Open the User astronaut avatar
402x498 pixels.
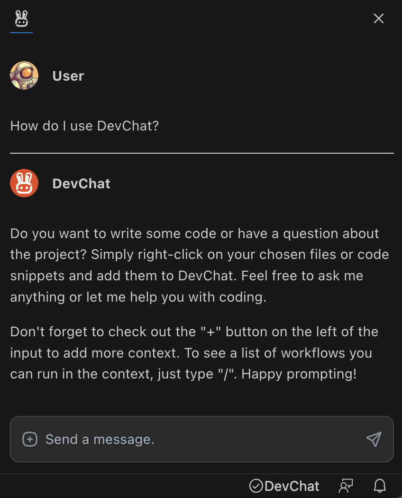24,75
